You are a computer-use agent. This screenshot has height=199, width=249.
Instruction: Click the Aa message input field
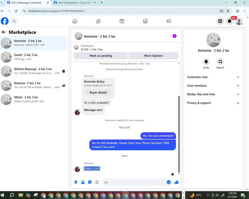[x=134, y=182]
